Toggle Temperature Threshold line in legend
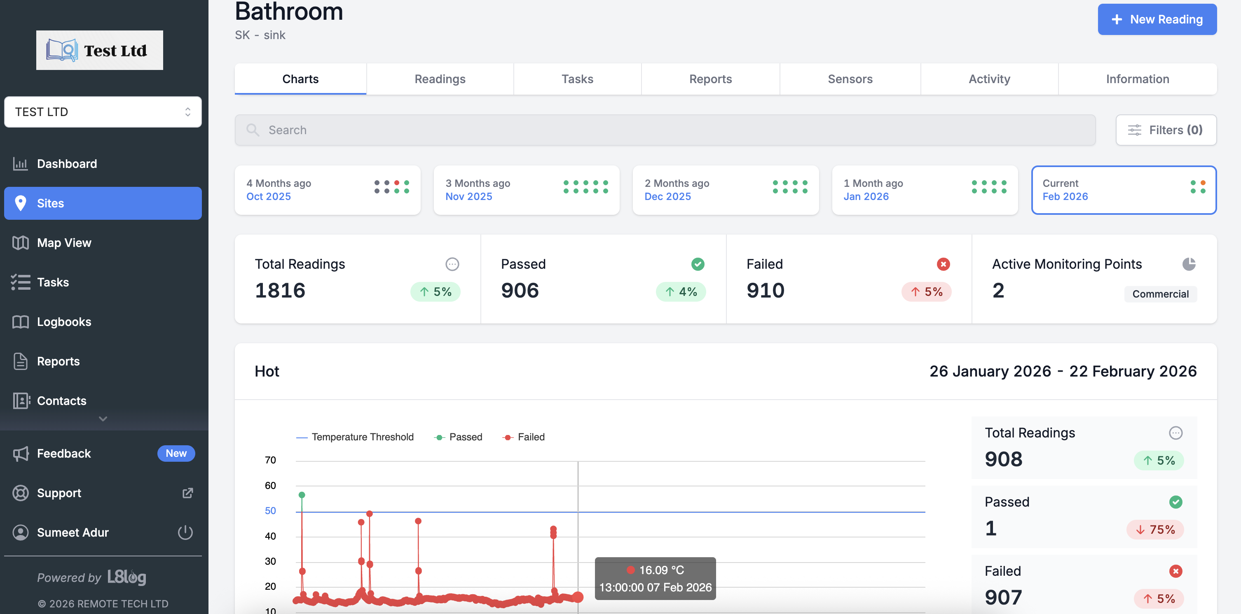 coord(355,437)
